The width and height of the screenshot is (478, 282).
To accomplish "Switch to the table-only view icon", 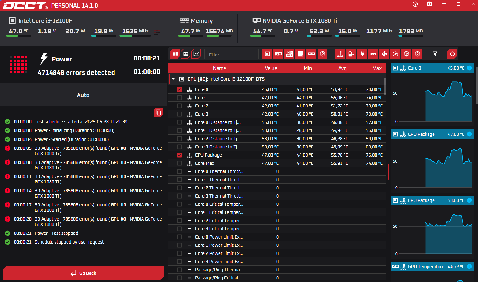I will tap(186, 54).
